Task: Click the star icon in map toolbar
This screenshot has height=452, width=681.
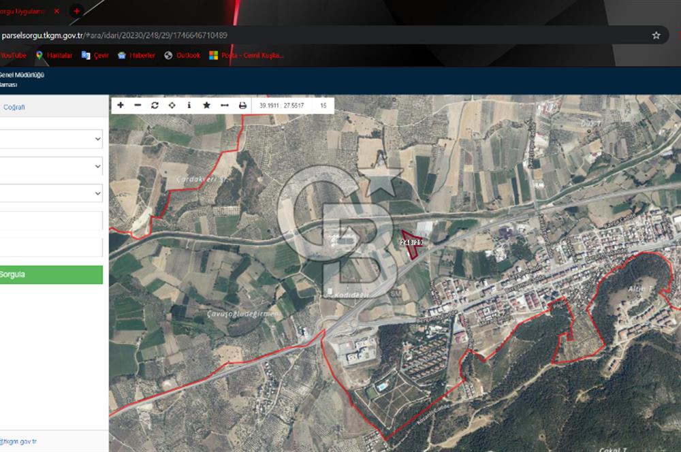Action: [x=206, y=106]
